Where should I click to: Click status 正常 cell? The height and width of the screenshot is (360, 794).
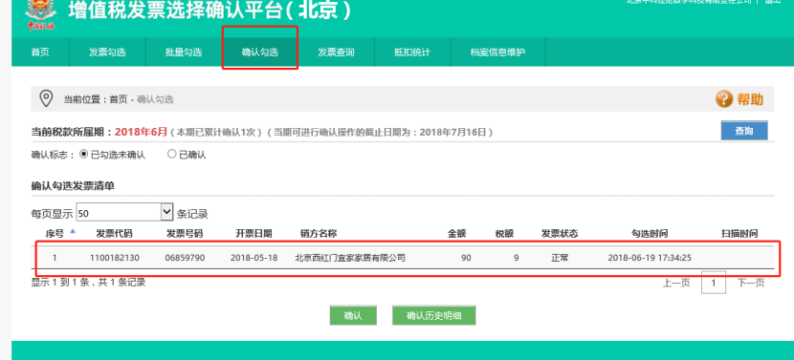point(560,258)
